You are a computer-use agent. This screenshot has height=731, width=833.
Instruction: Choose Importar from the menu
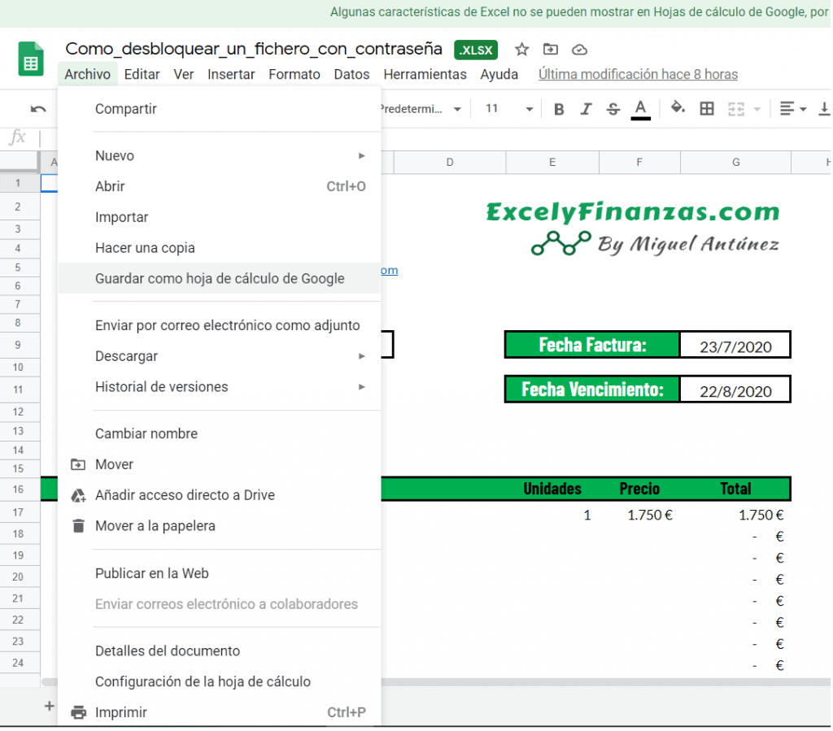(x=220, y=217)
